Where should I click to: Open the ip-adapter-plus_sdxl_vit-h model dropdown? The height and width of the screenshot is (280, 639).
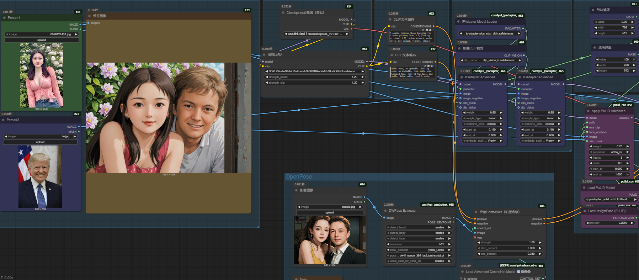click(490, 33)
